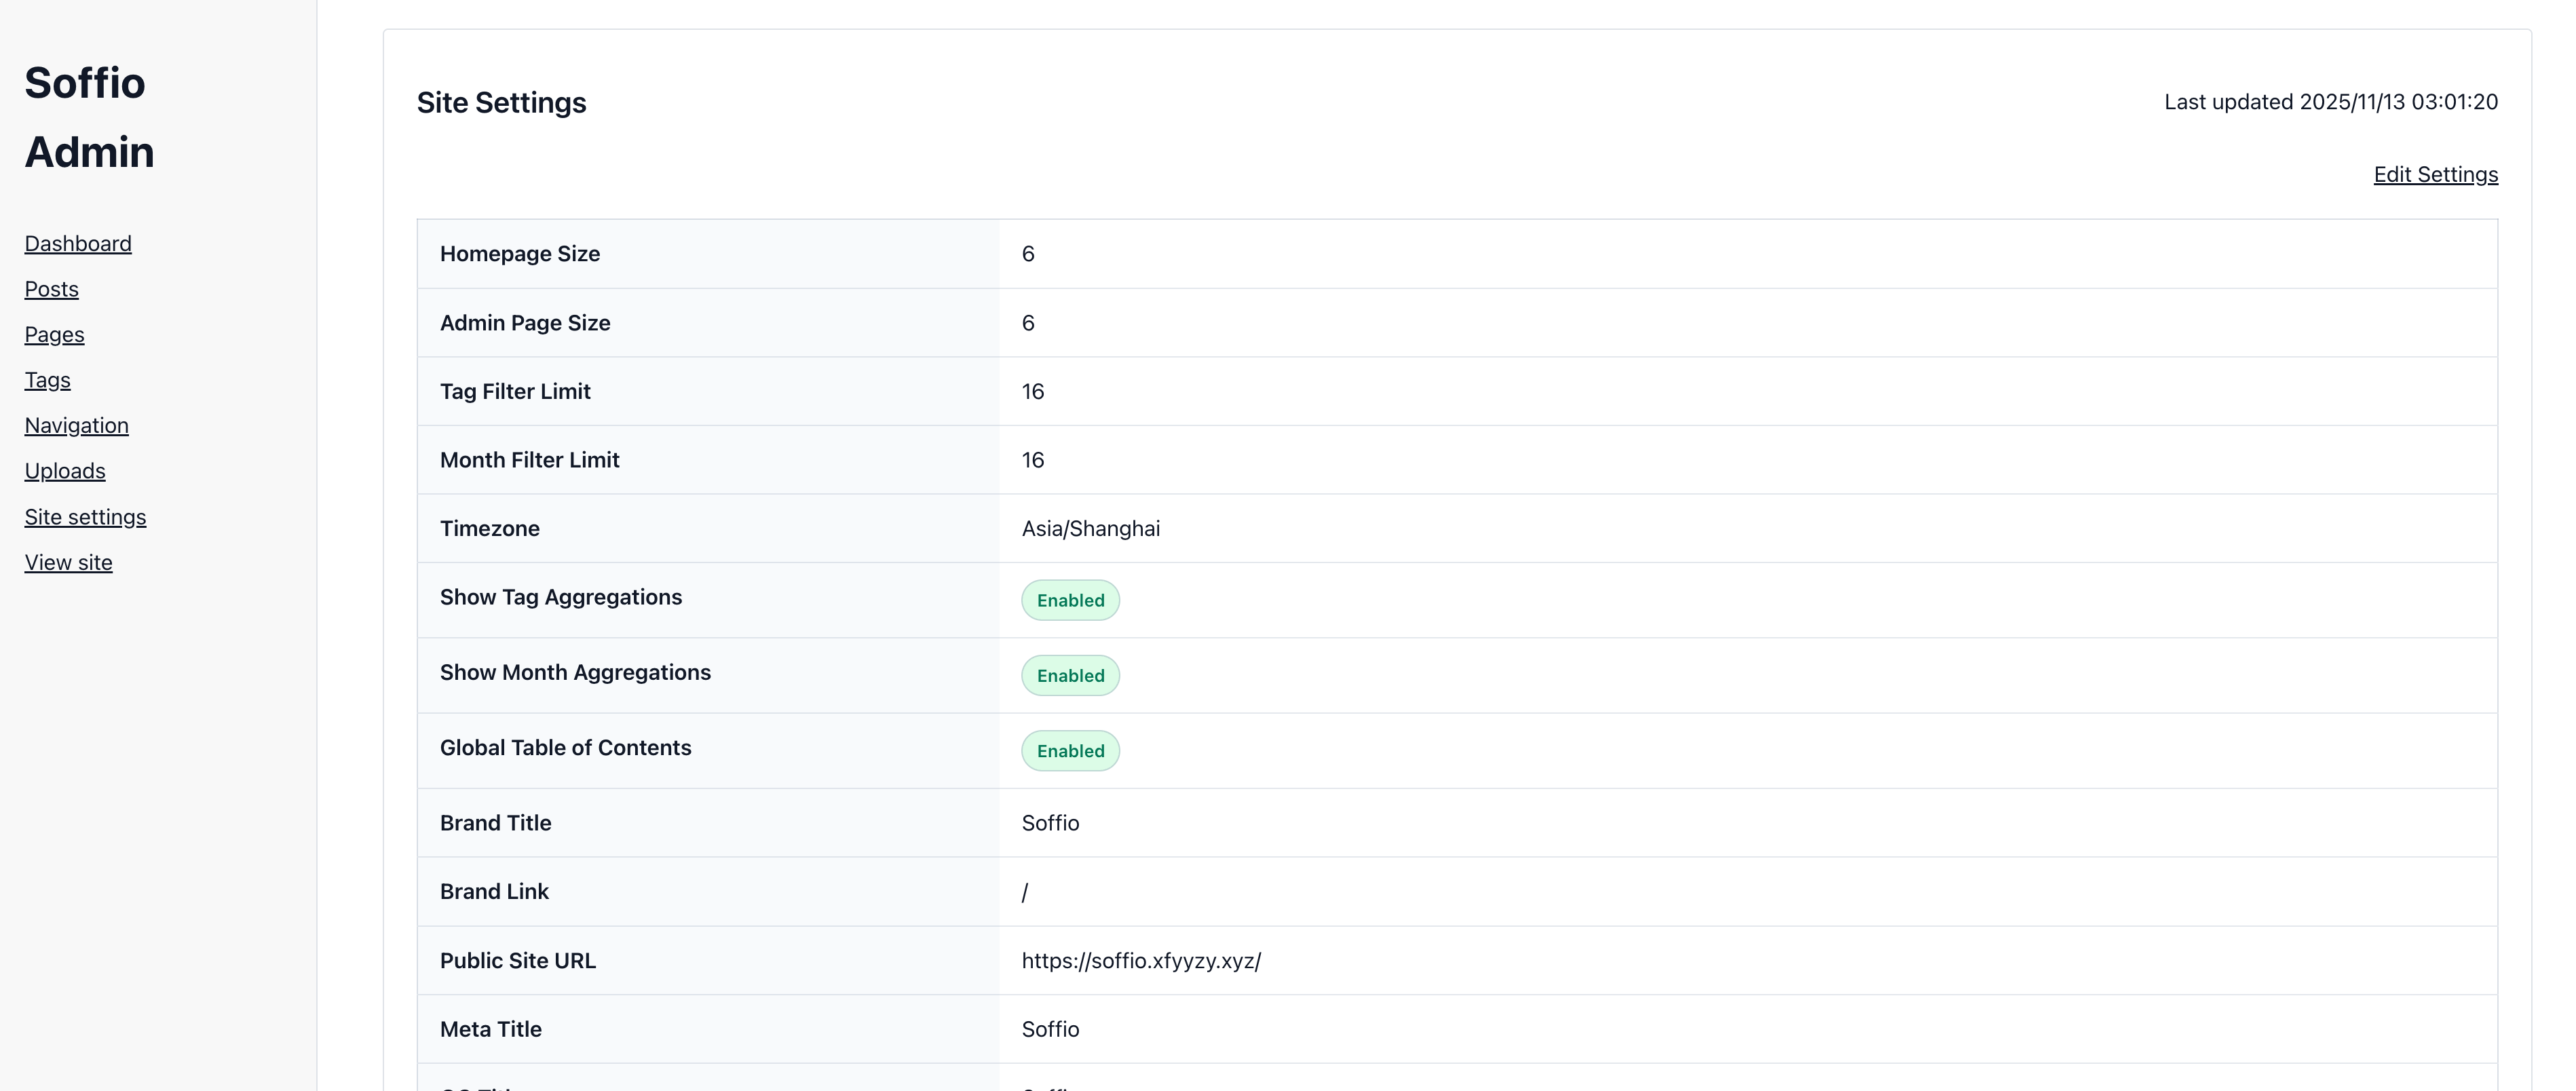Click the Soffio Admin heading

tap(89, 117)
